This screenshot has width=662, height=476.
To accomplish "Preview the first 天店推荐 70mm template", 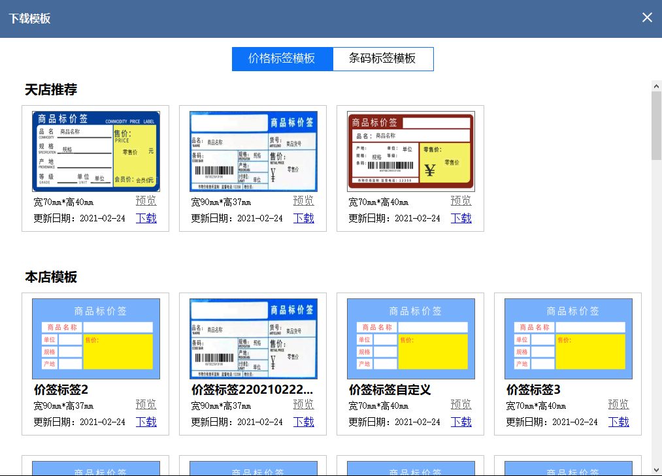I will tap(146, 200).
